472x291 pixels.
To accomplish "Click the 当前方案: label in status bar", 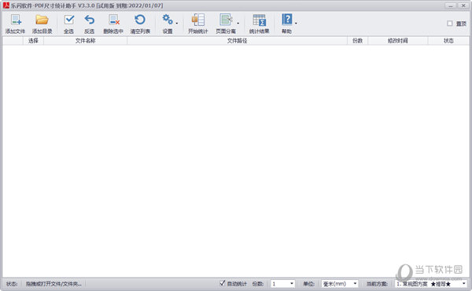I will (377, 284).
